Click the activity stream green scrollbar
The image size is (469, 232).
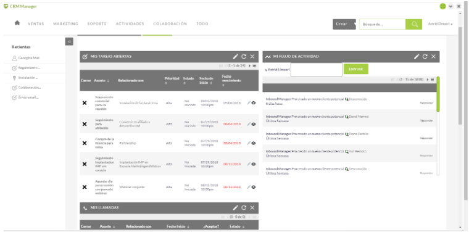(438, 94)
